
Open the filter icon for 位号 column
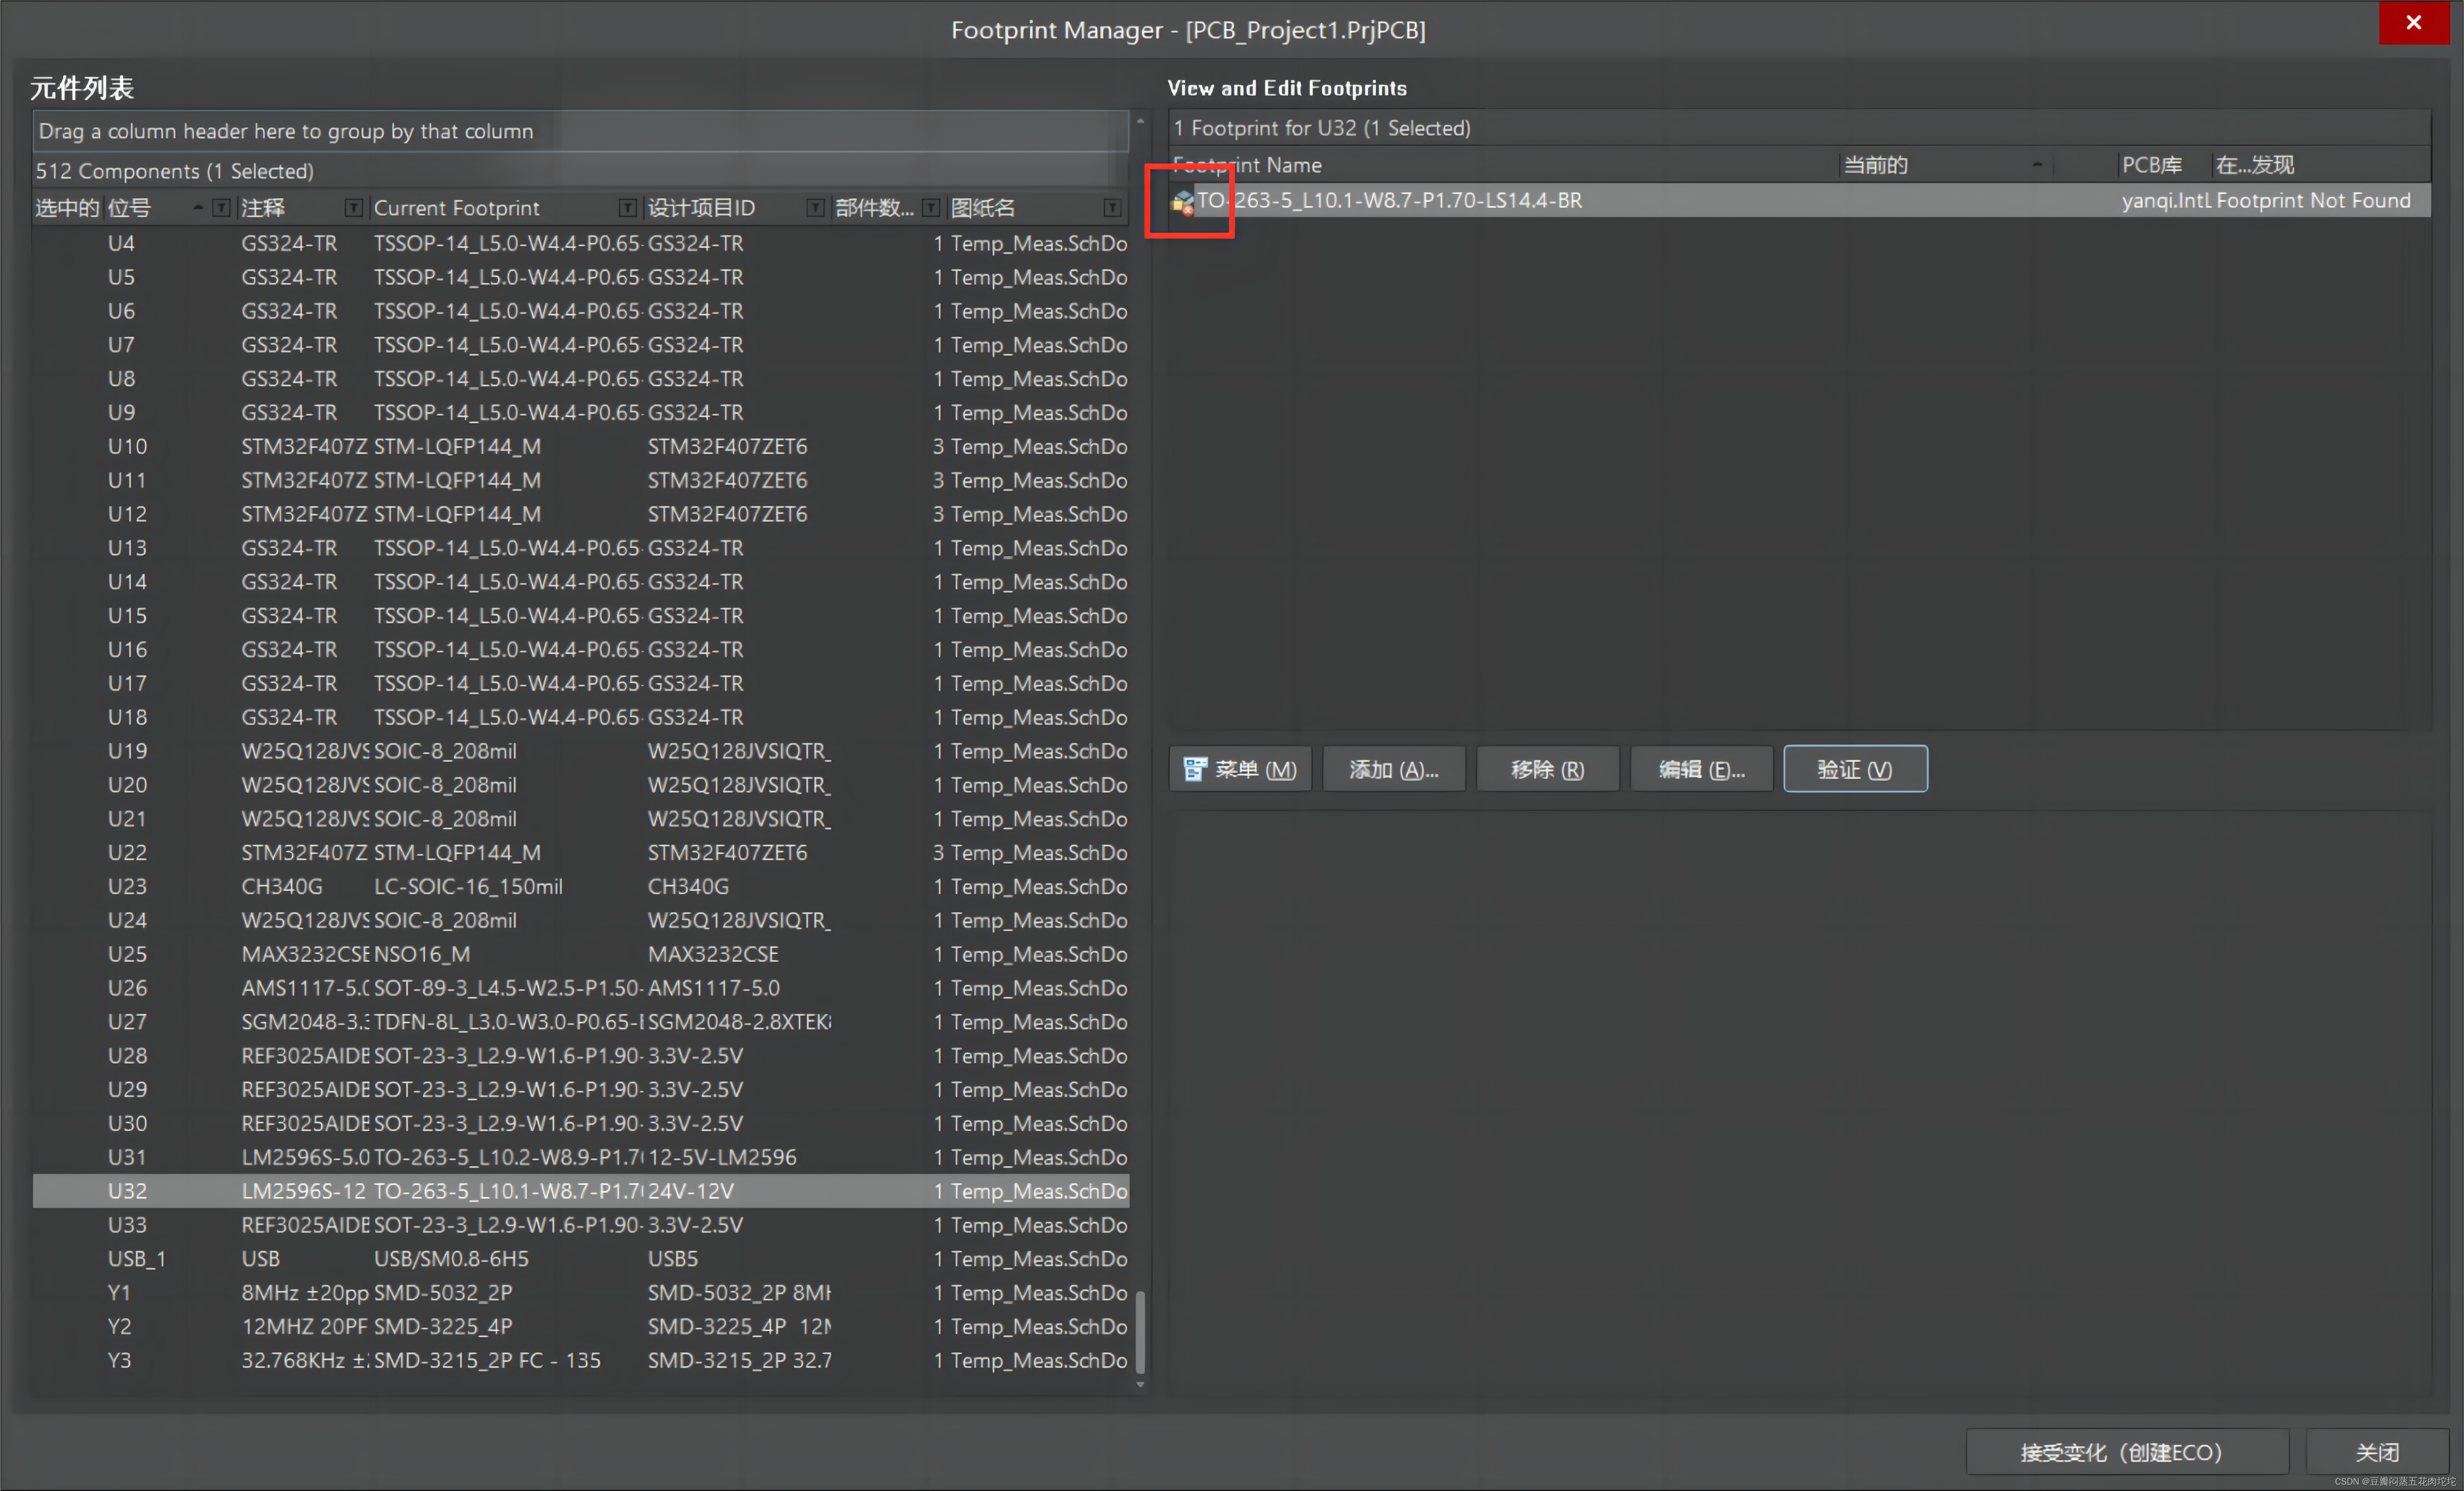tap(222, 208)
